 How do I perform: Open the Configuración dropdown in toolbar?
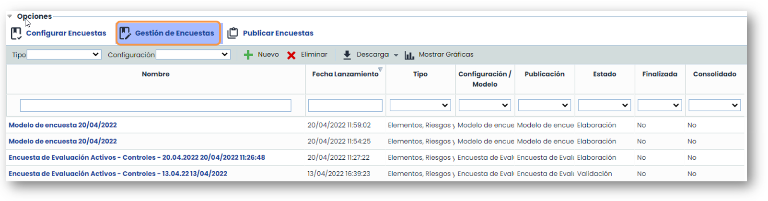pos(193,55)
